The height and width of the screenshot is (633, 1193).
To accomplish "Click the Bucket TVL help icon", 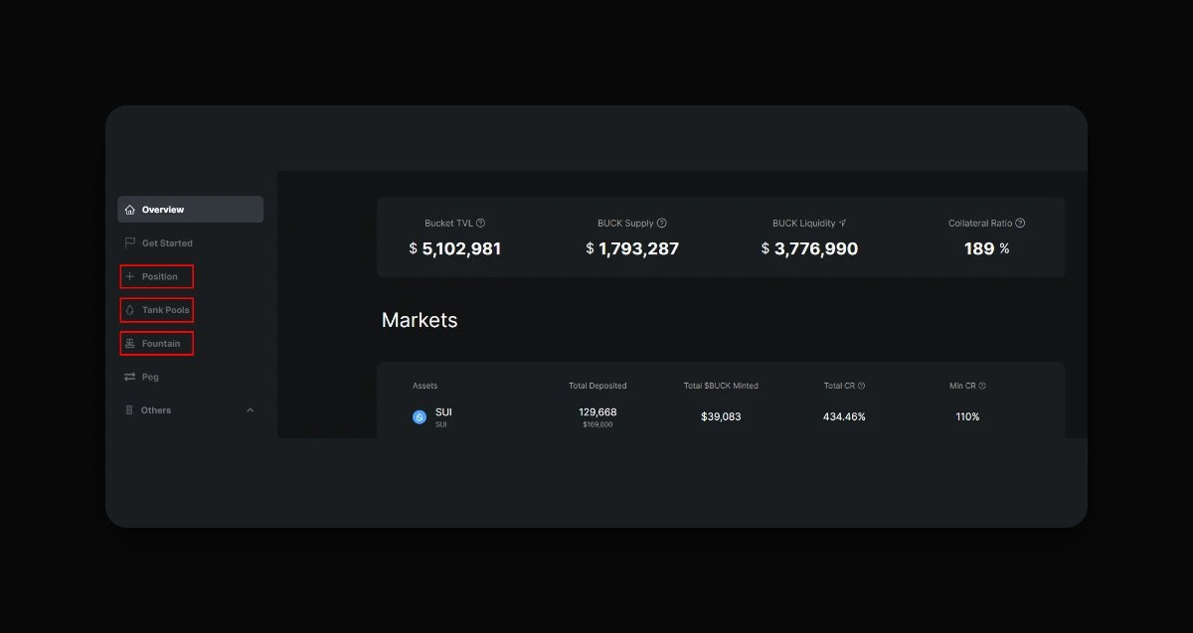I will (481, 224).
